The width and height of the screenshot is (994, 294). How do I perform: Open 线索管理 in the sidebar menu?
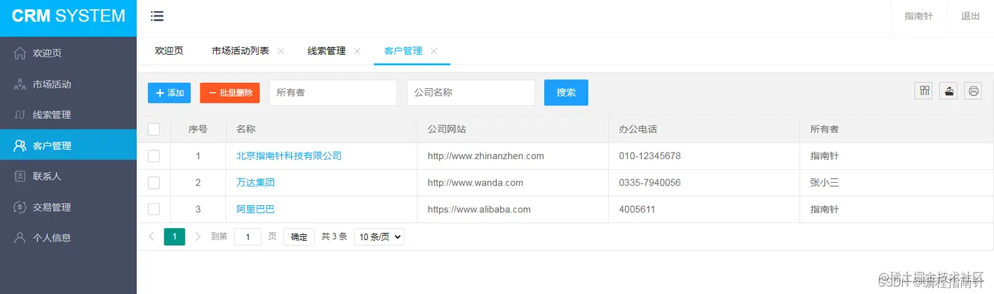[x=68, y=114]
